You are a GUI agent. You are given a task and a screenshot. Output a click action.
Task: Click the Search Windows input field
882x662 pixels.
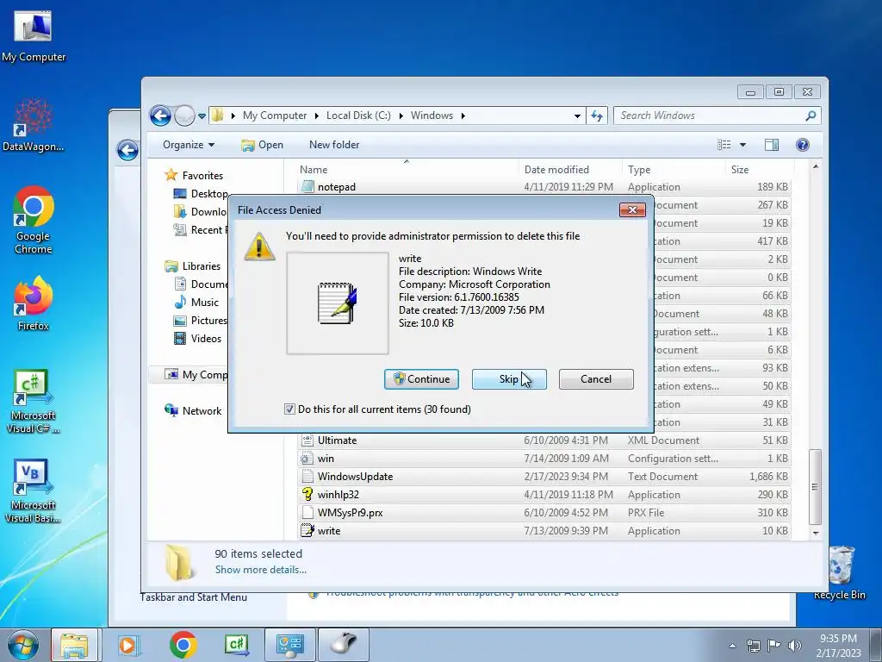point(709,116)
